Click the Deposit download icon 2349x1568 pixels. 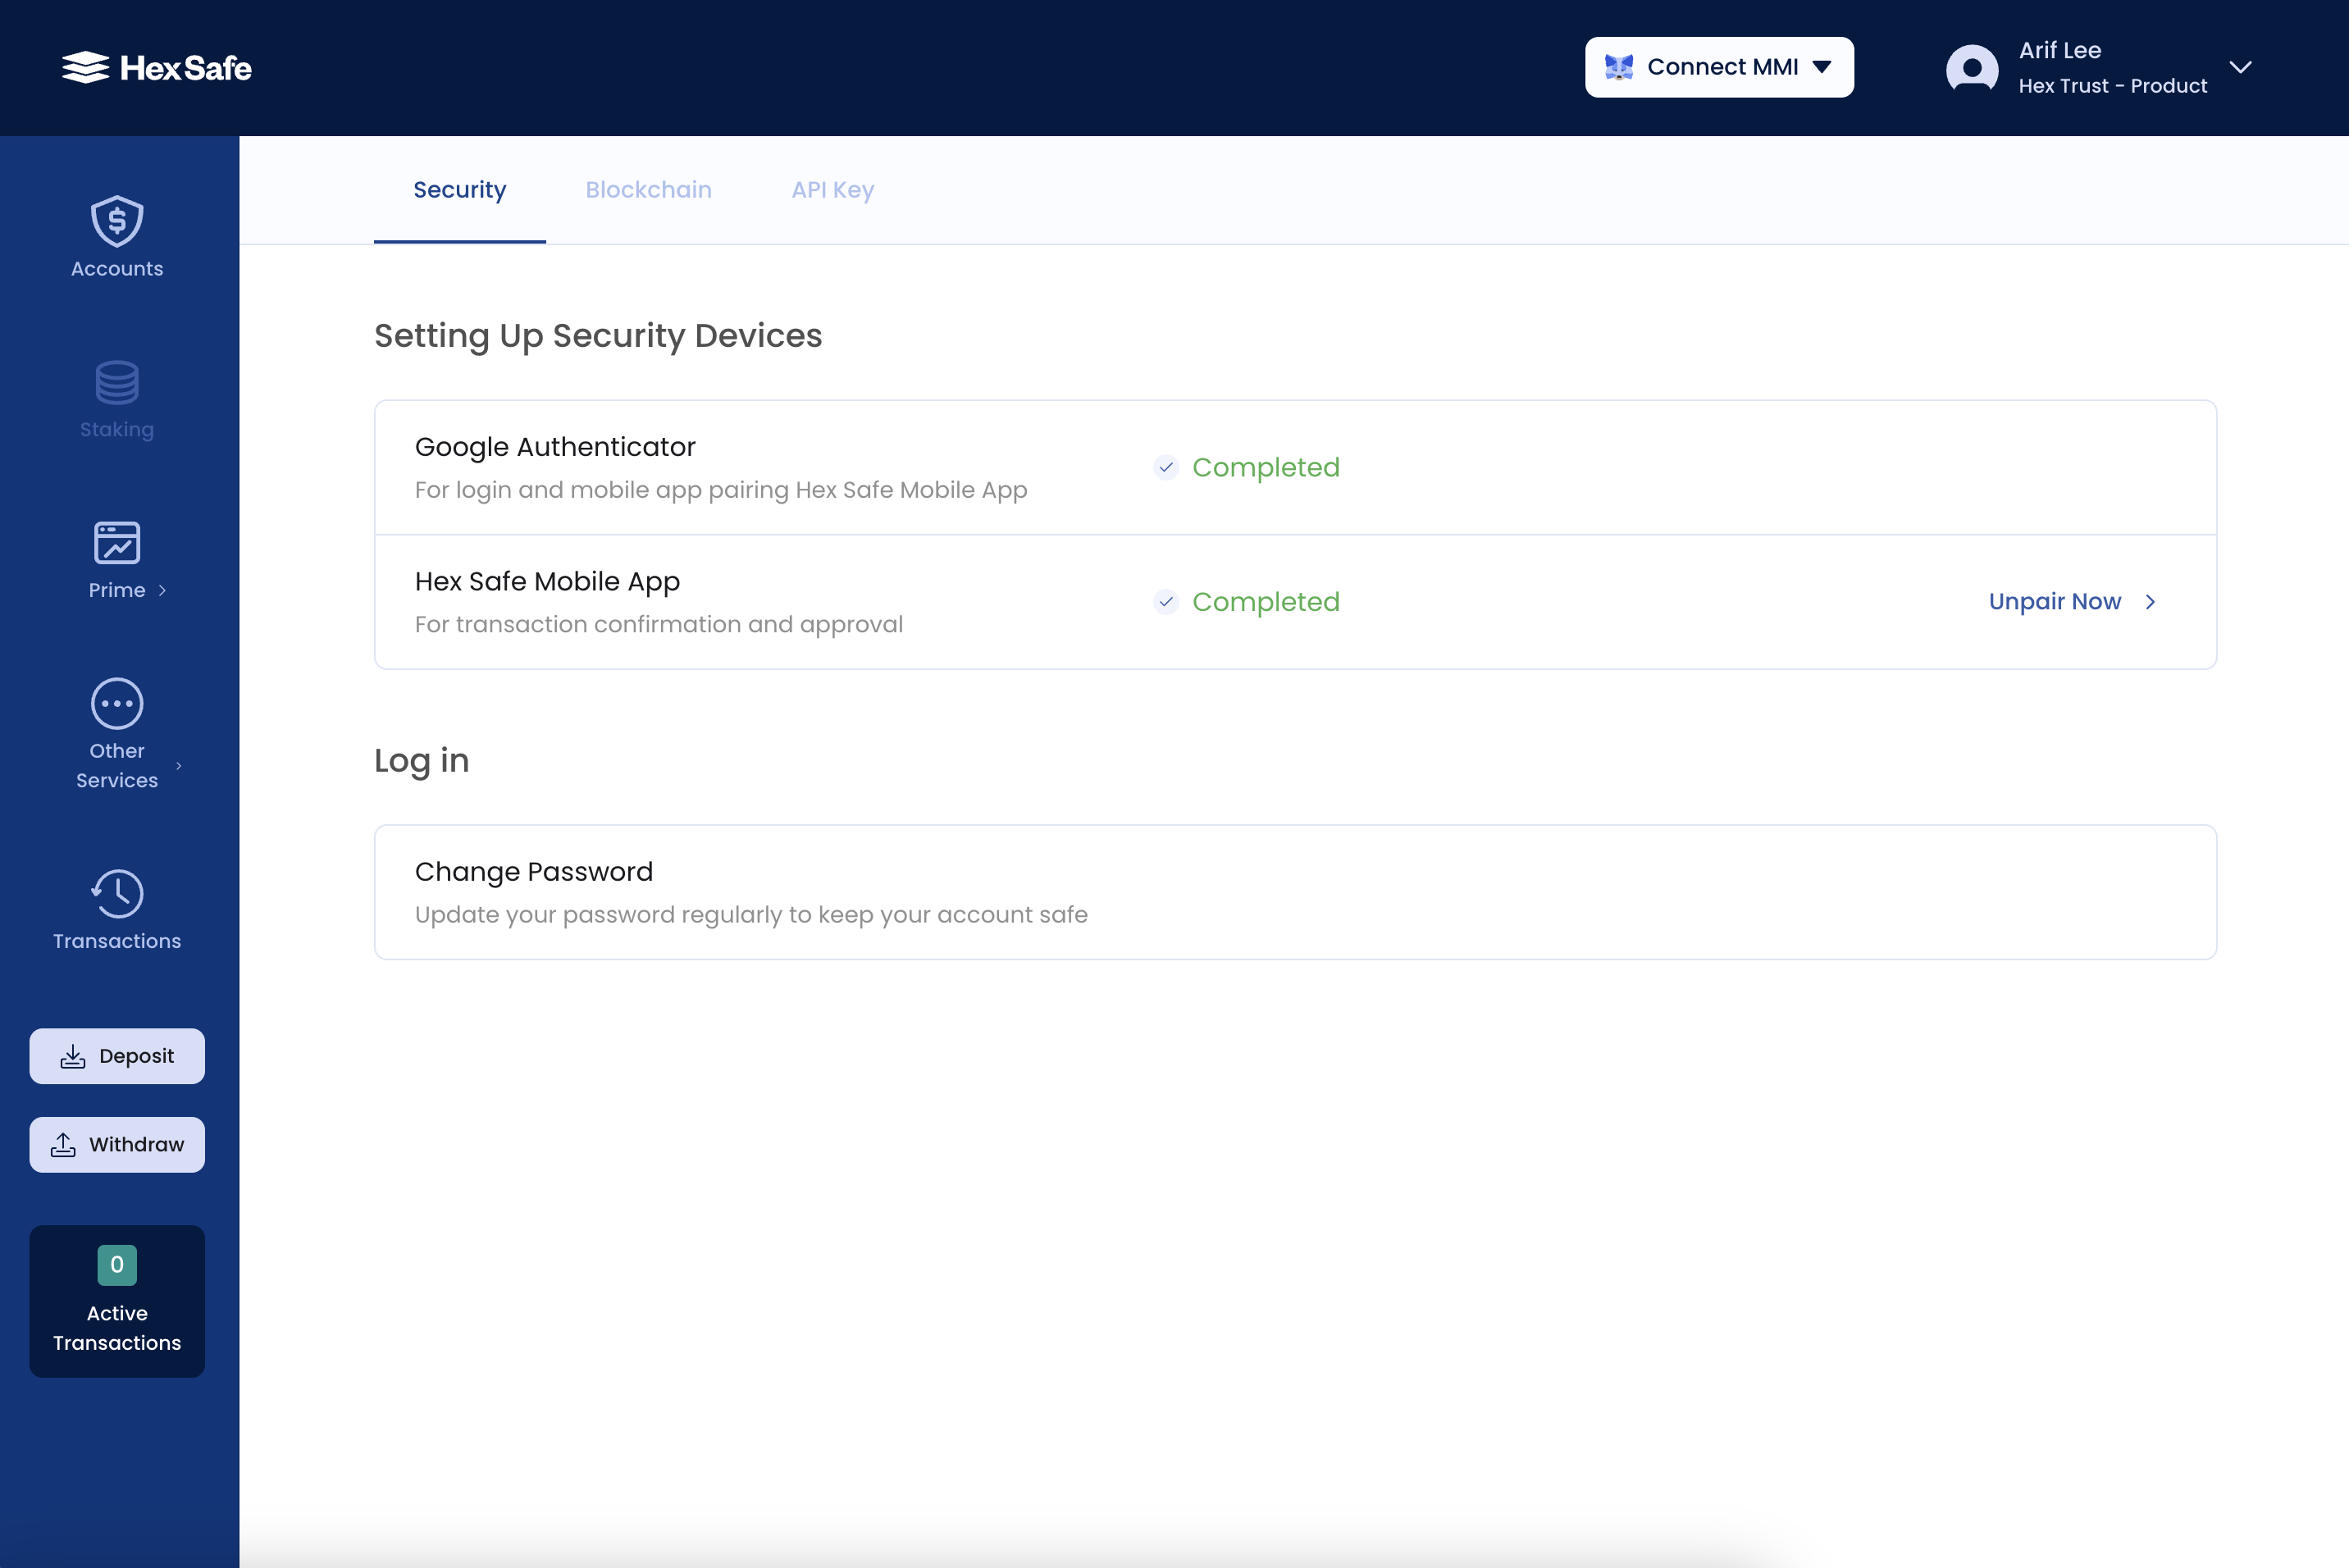pyautogui.click(x=73, y=1055)
